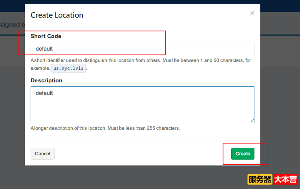
Task: Click the Create Location dialog title
Action: 57,15
